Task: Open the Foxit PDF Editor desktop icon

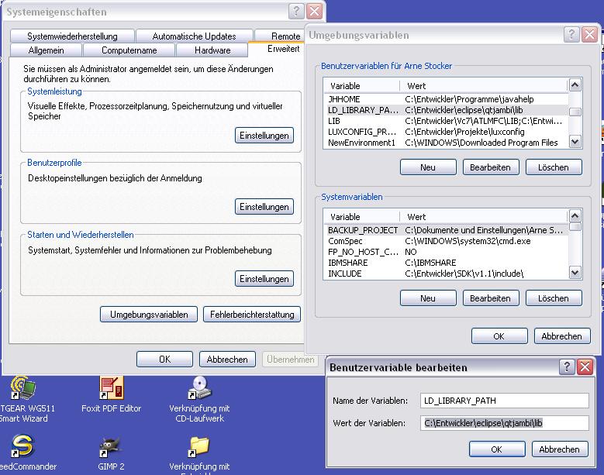Action: pyautogui.click(x=111, y=388)
